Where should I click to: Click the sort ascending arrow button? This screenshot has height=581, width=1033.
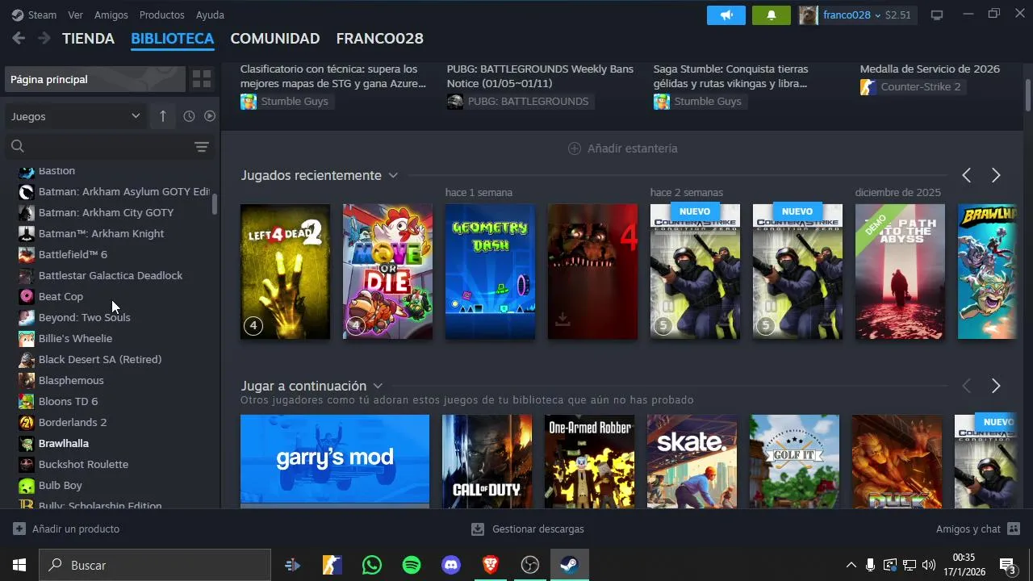point(162,116)
